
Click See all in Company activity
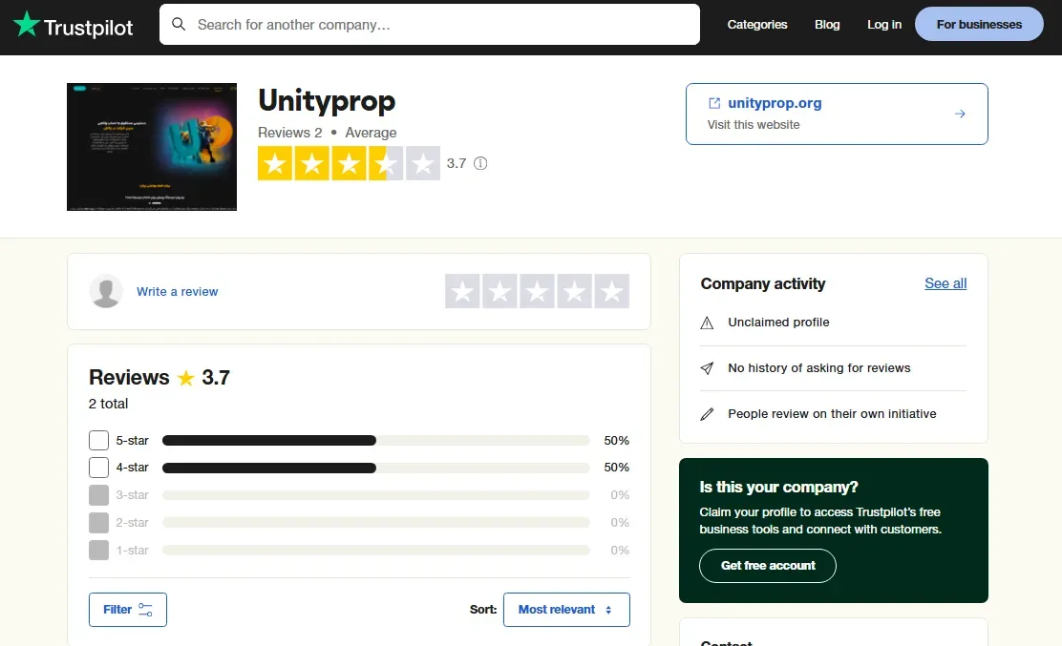945,283
